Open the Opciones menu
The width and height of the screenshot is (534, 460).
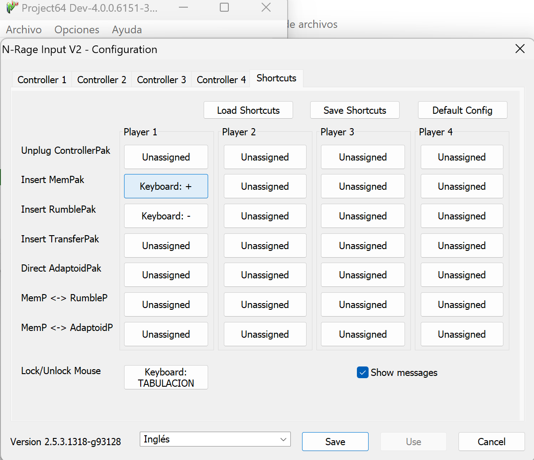tap(76, 30)
